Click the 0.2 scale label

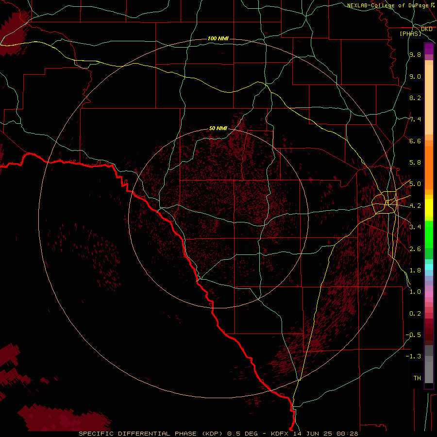point(415,314)
